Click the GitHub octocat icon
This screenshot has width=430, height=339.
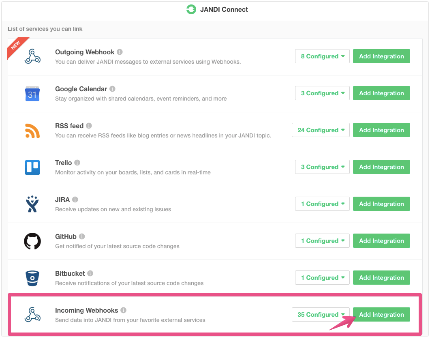pos(32,241)
